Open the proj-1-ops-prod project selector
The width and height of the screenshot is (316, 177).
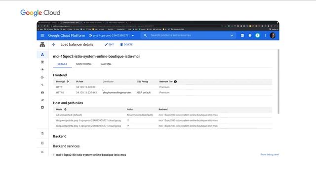pyautogui.click(x=112, y=35)
